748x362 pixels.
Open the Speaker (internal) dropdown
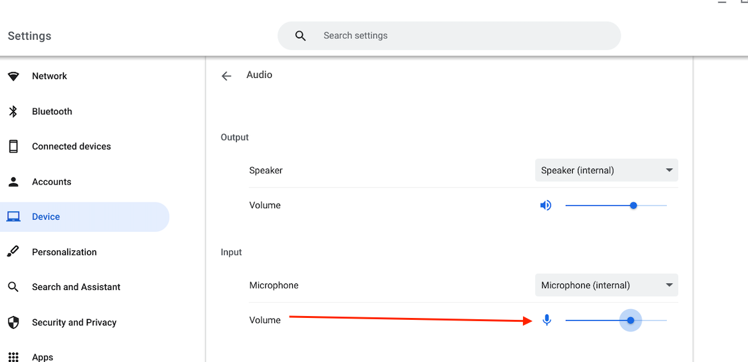click(x=606, y=170)
